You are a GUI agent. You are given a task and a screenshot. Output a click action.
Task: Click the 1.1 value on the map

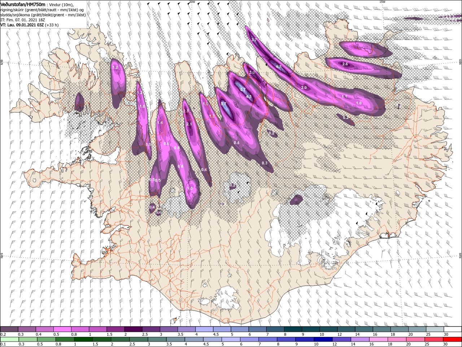click(344, 97)
